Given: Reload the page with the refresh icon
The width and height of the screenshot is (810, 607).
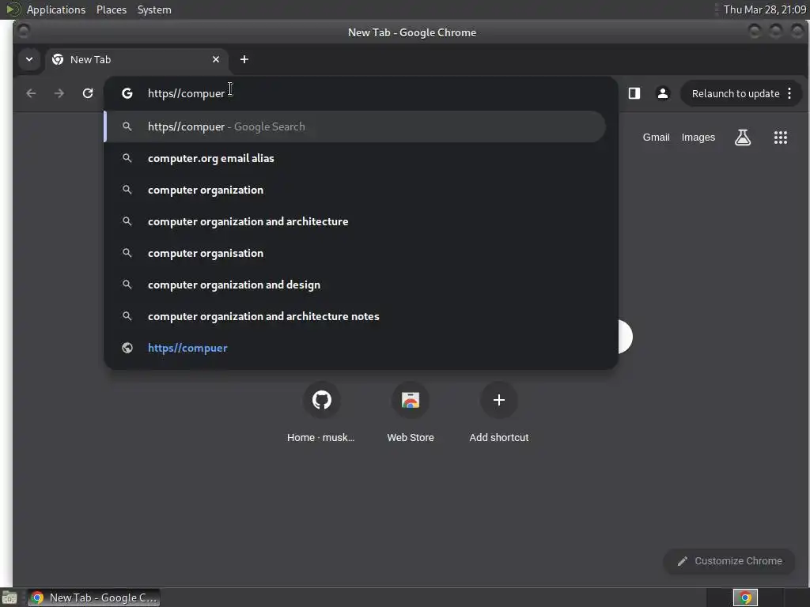Looking at the screenshot, I should click(88, 93).
